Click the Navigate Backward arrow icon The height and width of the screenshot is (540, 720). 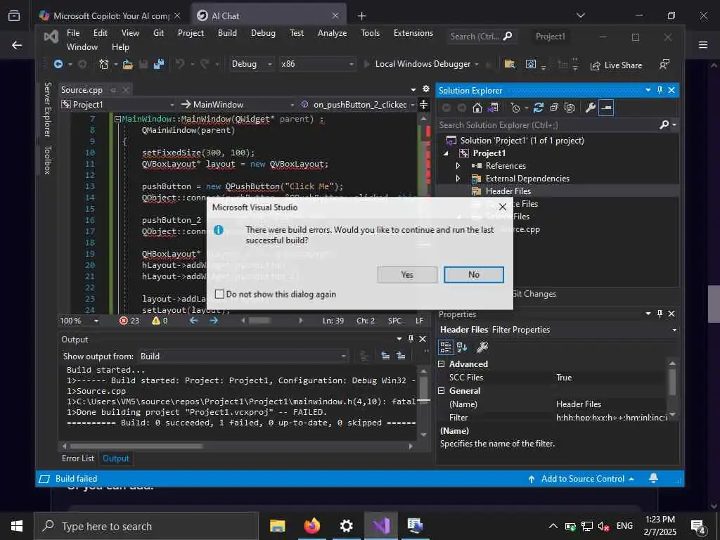(x=58, y=64)
